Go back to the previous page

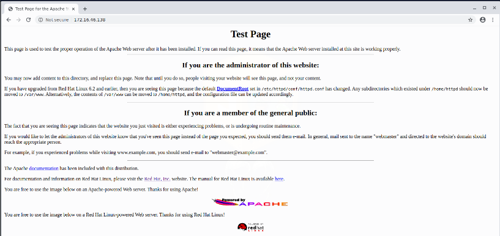tap(9, 20)
